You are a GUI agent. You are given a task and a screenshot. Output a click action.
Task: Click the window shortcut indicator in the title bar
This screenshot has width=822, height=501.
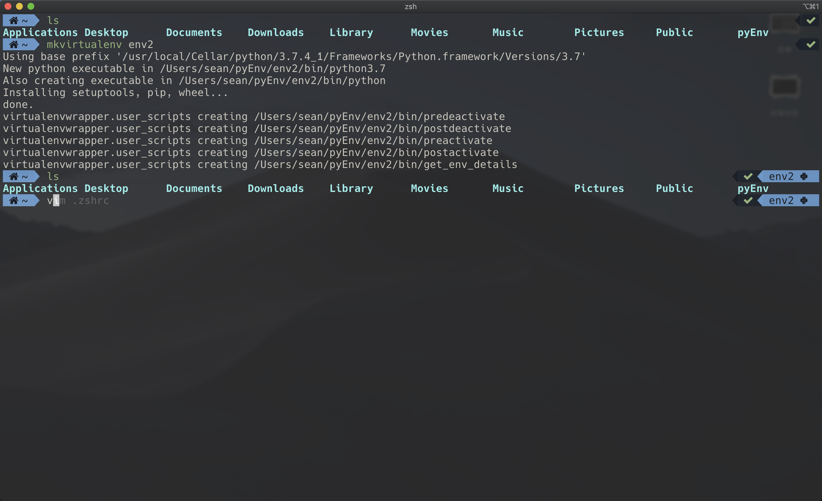click(x=810, y=6)
